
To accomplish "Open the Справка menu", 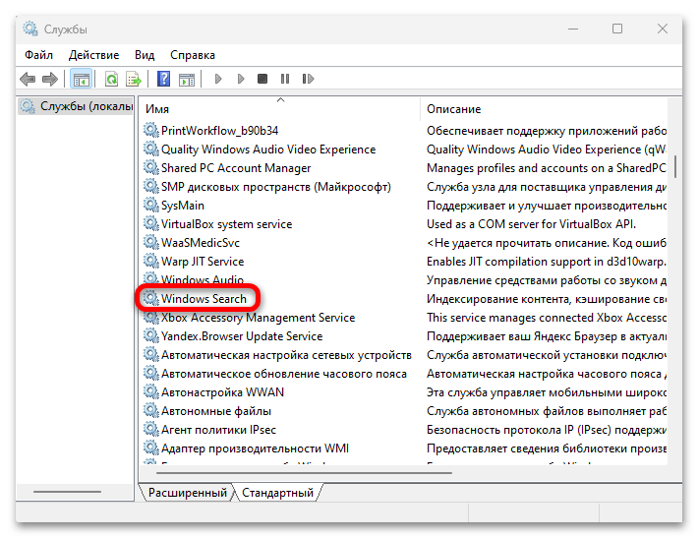I will [x=193, y=55].
